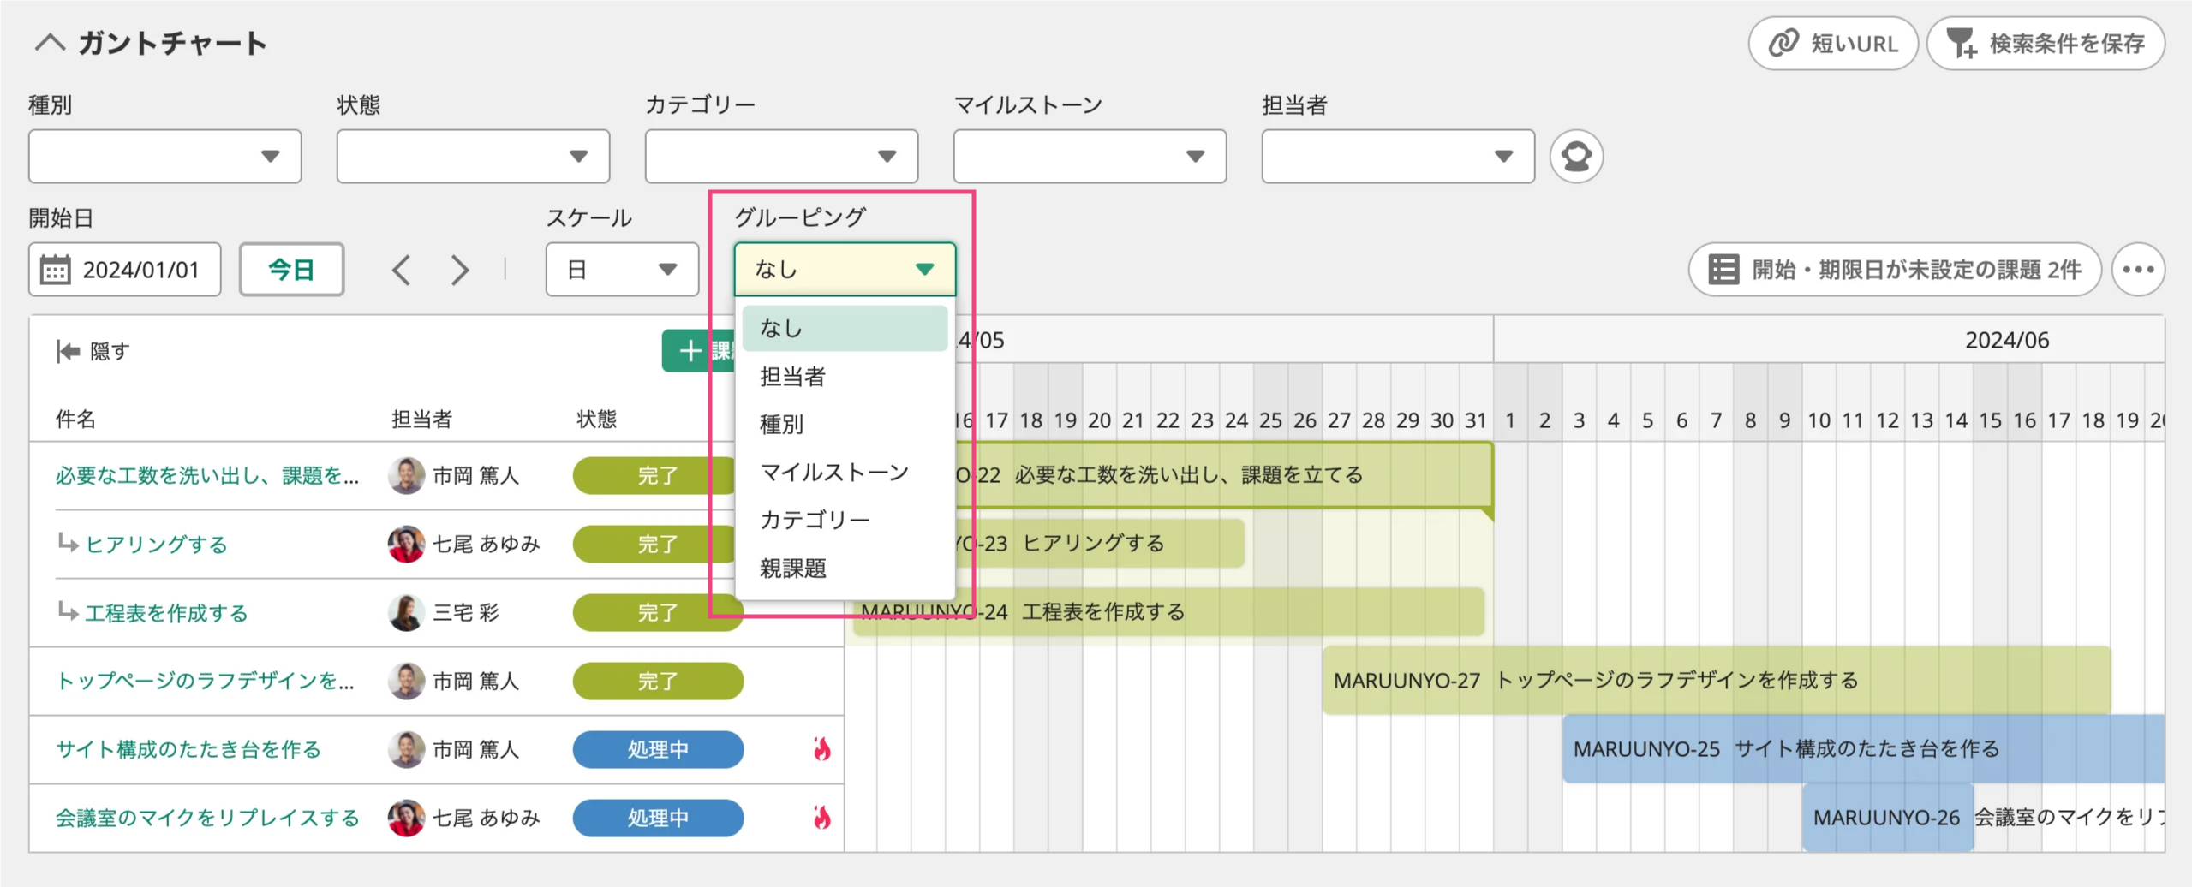Click the 今日 button
Image resolution: width=2192 pixels, height=887 pixels.
(x=291, y=270)
